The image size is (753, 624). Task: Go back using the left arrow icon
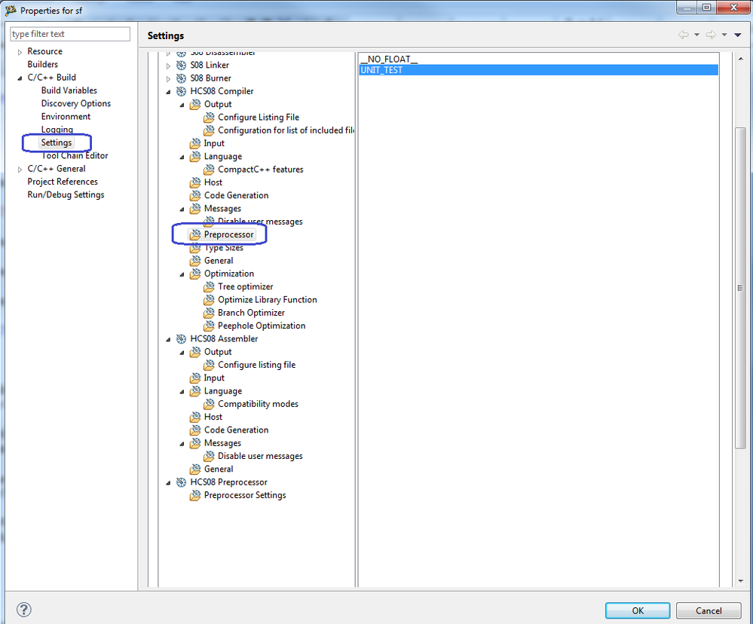click(x=684, y=35)
